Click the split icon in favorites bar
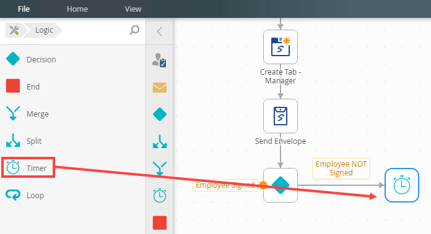 click(x=160, y=141)
